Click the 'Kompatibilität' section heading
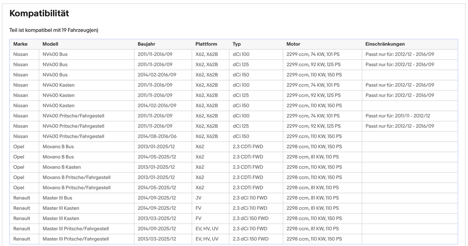This screenshot has width=468, height=246. coord(39,14)
